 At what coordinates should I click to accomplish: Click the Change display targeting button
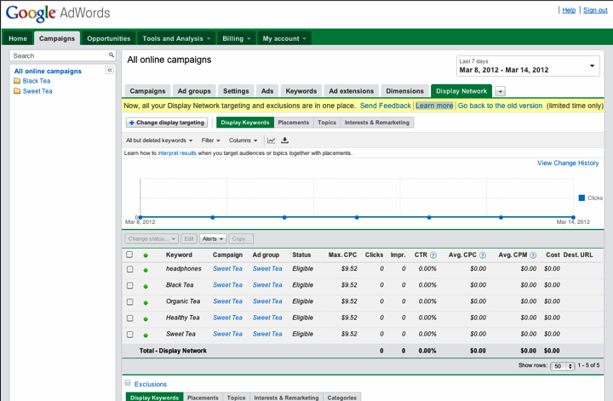point(167,123)
